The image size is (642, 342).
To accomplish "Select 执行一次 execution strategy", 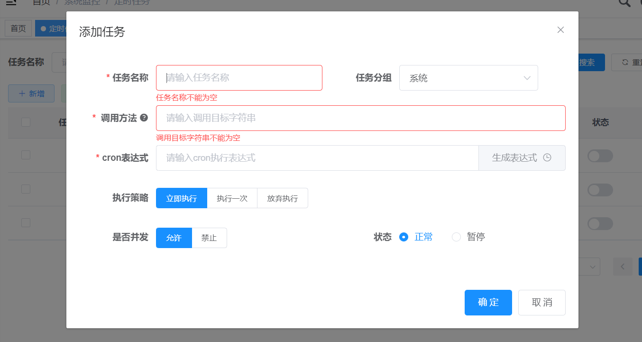I will 232,198.
